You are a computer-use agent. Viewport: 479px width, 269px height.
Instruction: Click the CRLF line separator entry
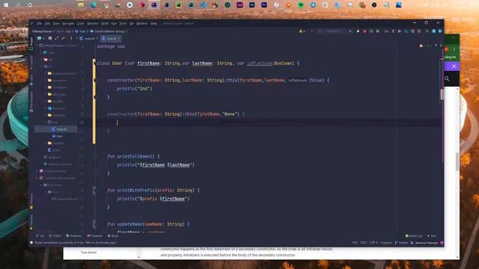coord(363,243)
